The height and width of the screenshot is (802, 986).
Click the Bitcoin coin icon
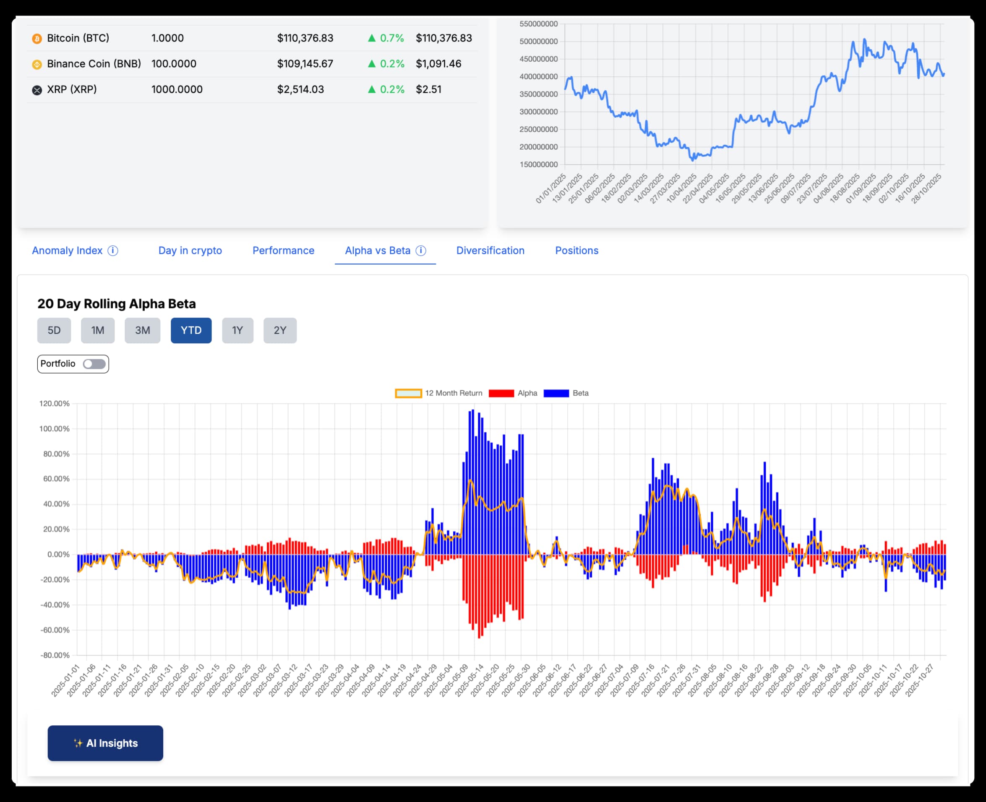pyautogui.click(x=37, y=38)
